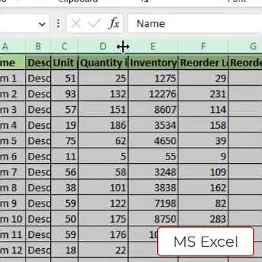
Task: Click the Cancel X formula button
Action: (x=76, y=23)
